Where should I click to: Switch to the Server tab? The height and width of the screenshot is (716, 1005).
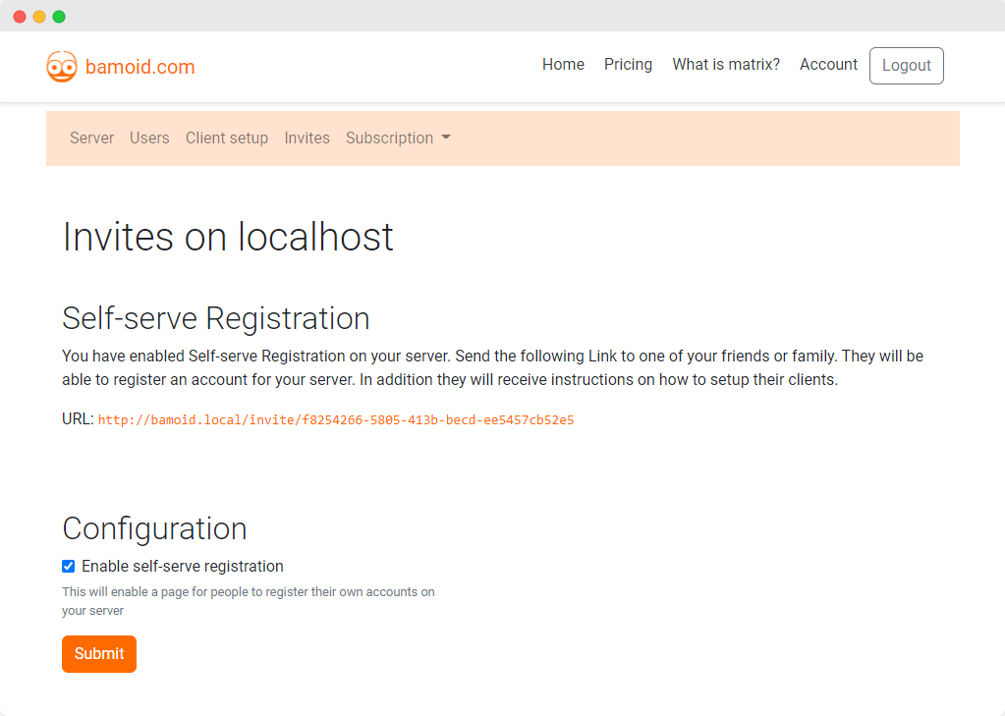(91, 138)
